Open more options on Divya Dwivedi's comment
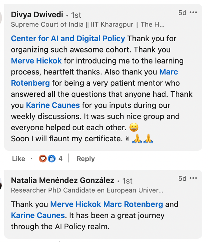The width and height of the screenshot is (208, 242). click(x=193, y=13)
